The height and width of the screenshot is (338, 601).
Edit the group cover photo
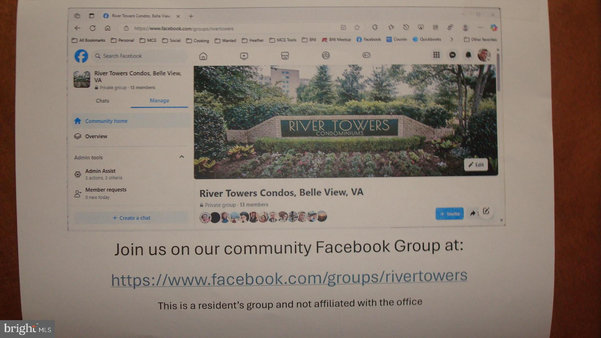pos(476,165)
